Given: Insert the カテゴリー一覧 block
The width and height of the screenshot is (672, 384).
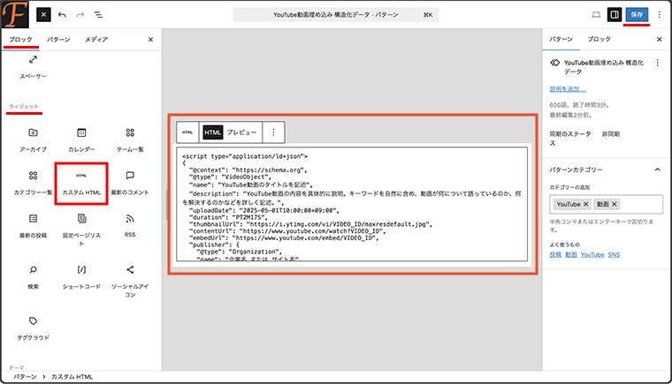Looking at the screenshot, I should 33,184.
